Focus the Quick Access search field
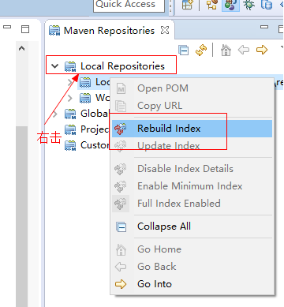284x307 pixels. (x=129, y=6)
